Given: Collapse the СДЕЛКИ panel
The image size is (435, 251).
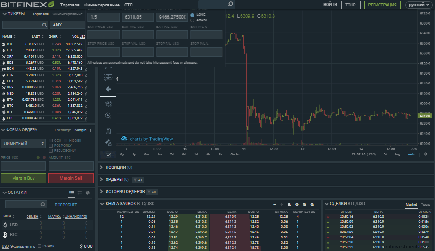Looking at the screenshot, I should coord(327,204).
